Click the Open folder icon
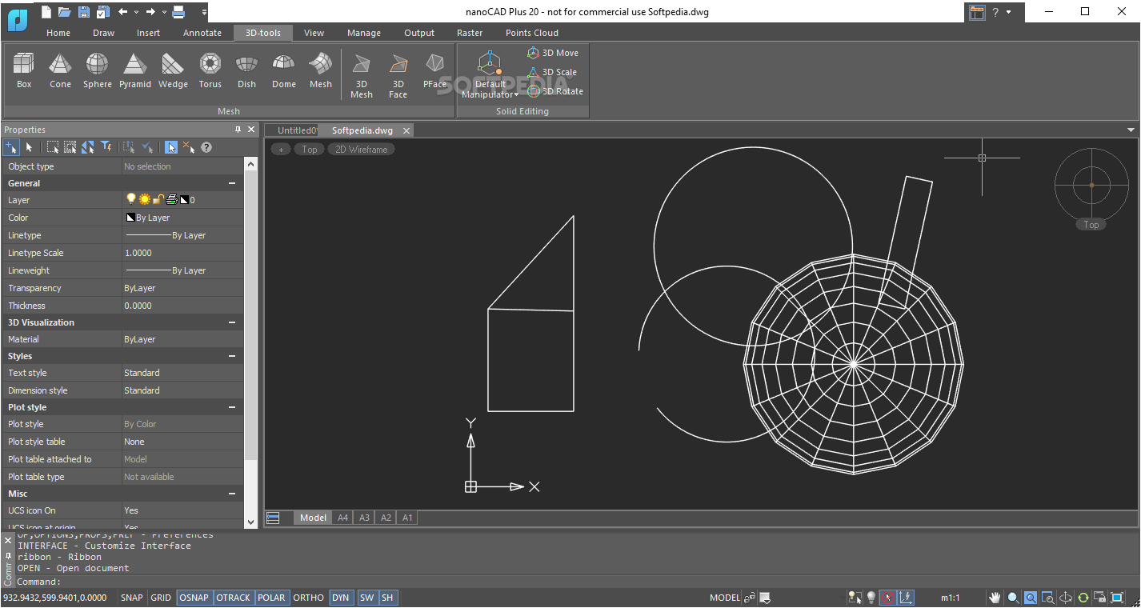This screenshot has width=1141, height=608. (65, 12)
